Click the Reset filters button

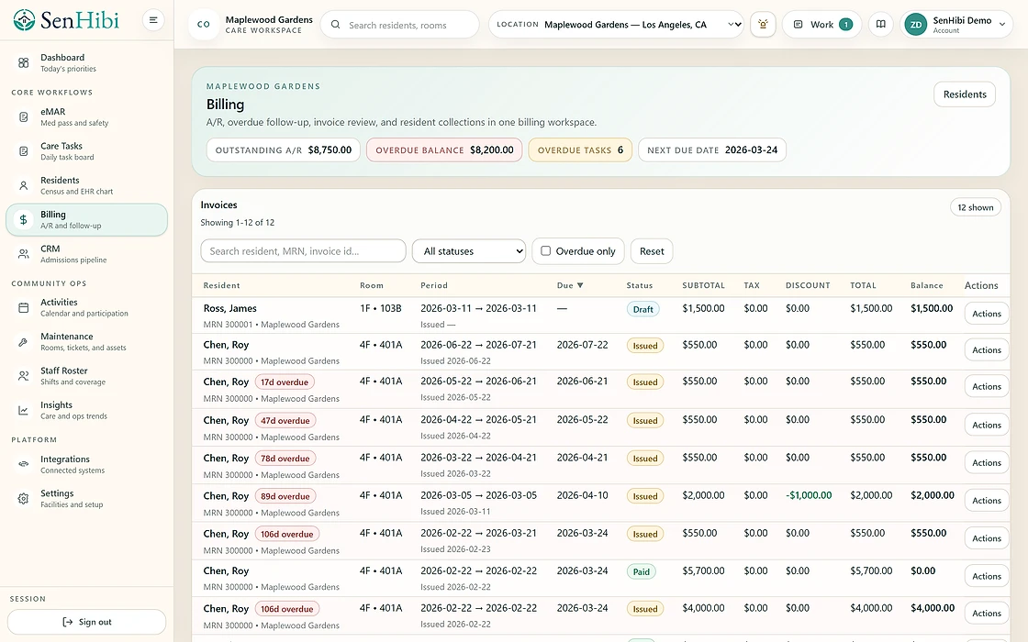[652, 251]
